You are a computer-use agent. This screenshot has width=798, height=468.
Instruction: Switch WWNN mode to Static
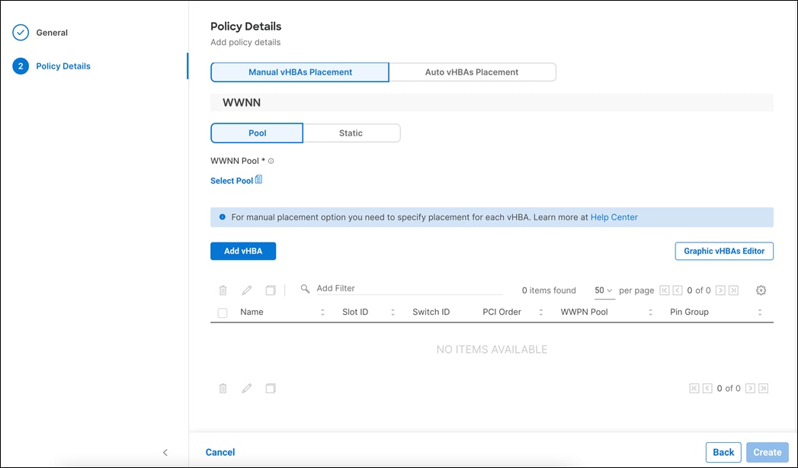(351, 133)
